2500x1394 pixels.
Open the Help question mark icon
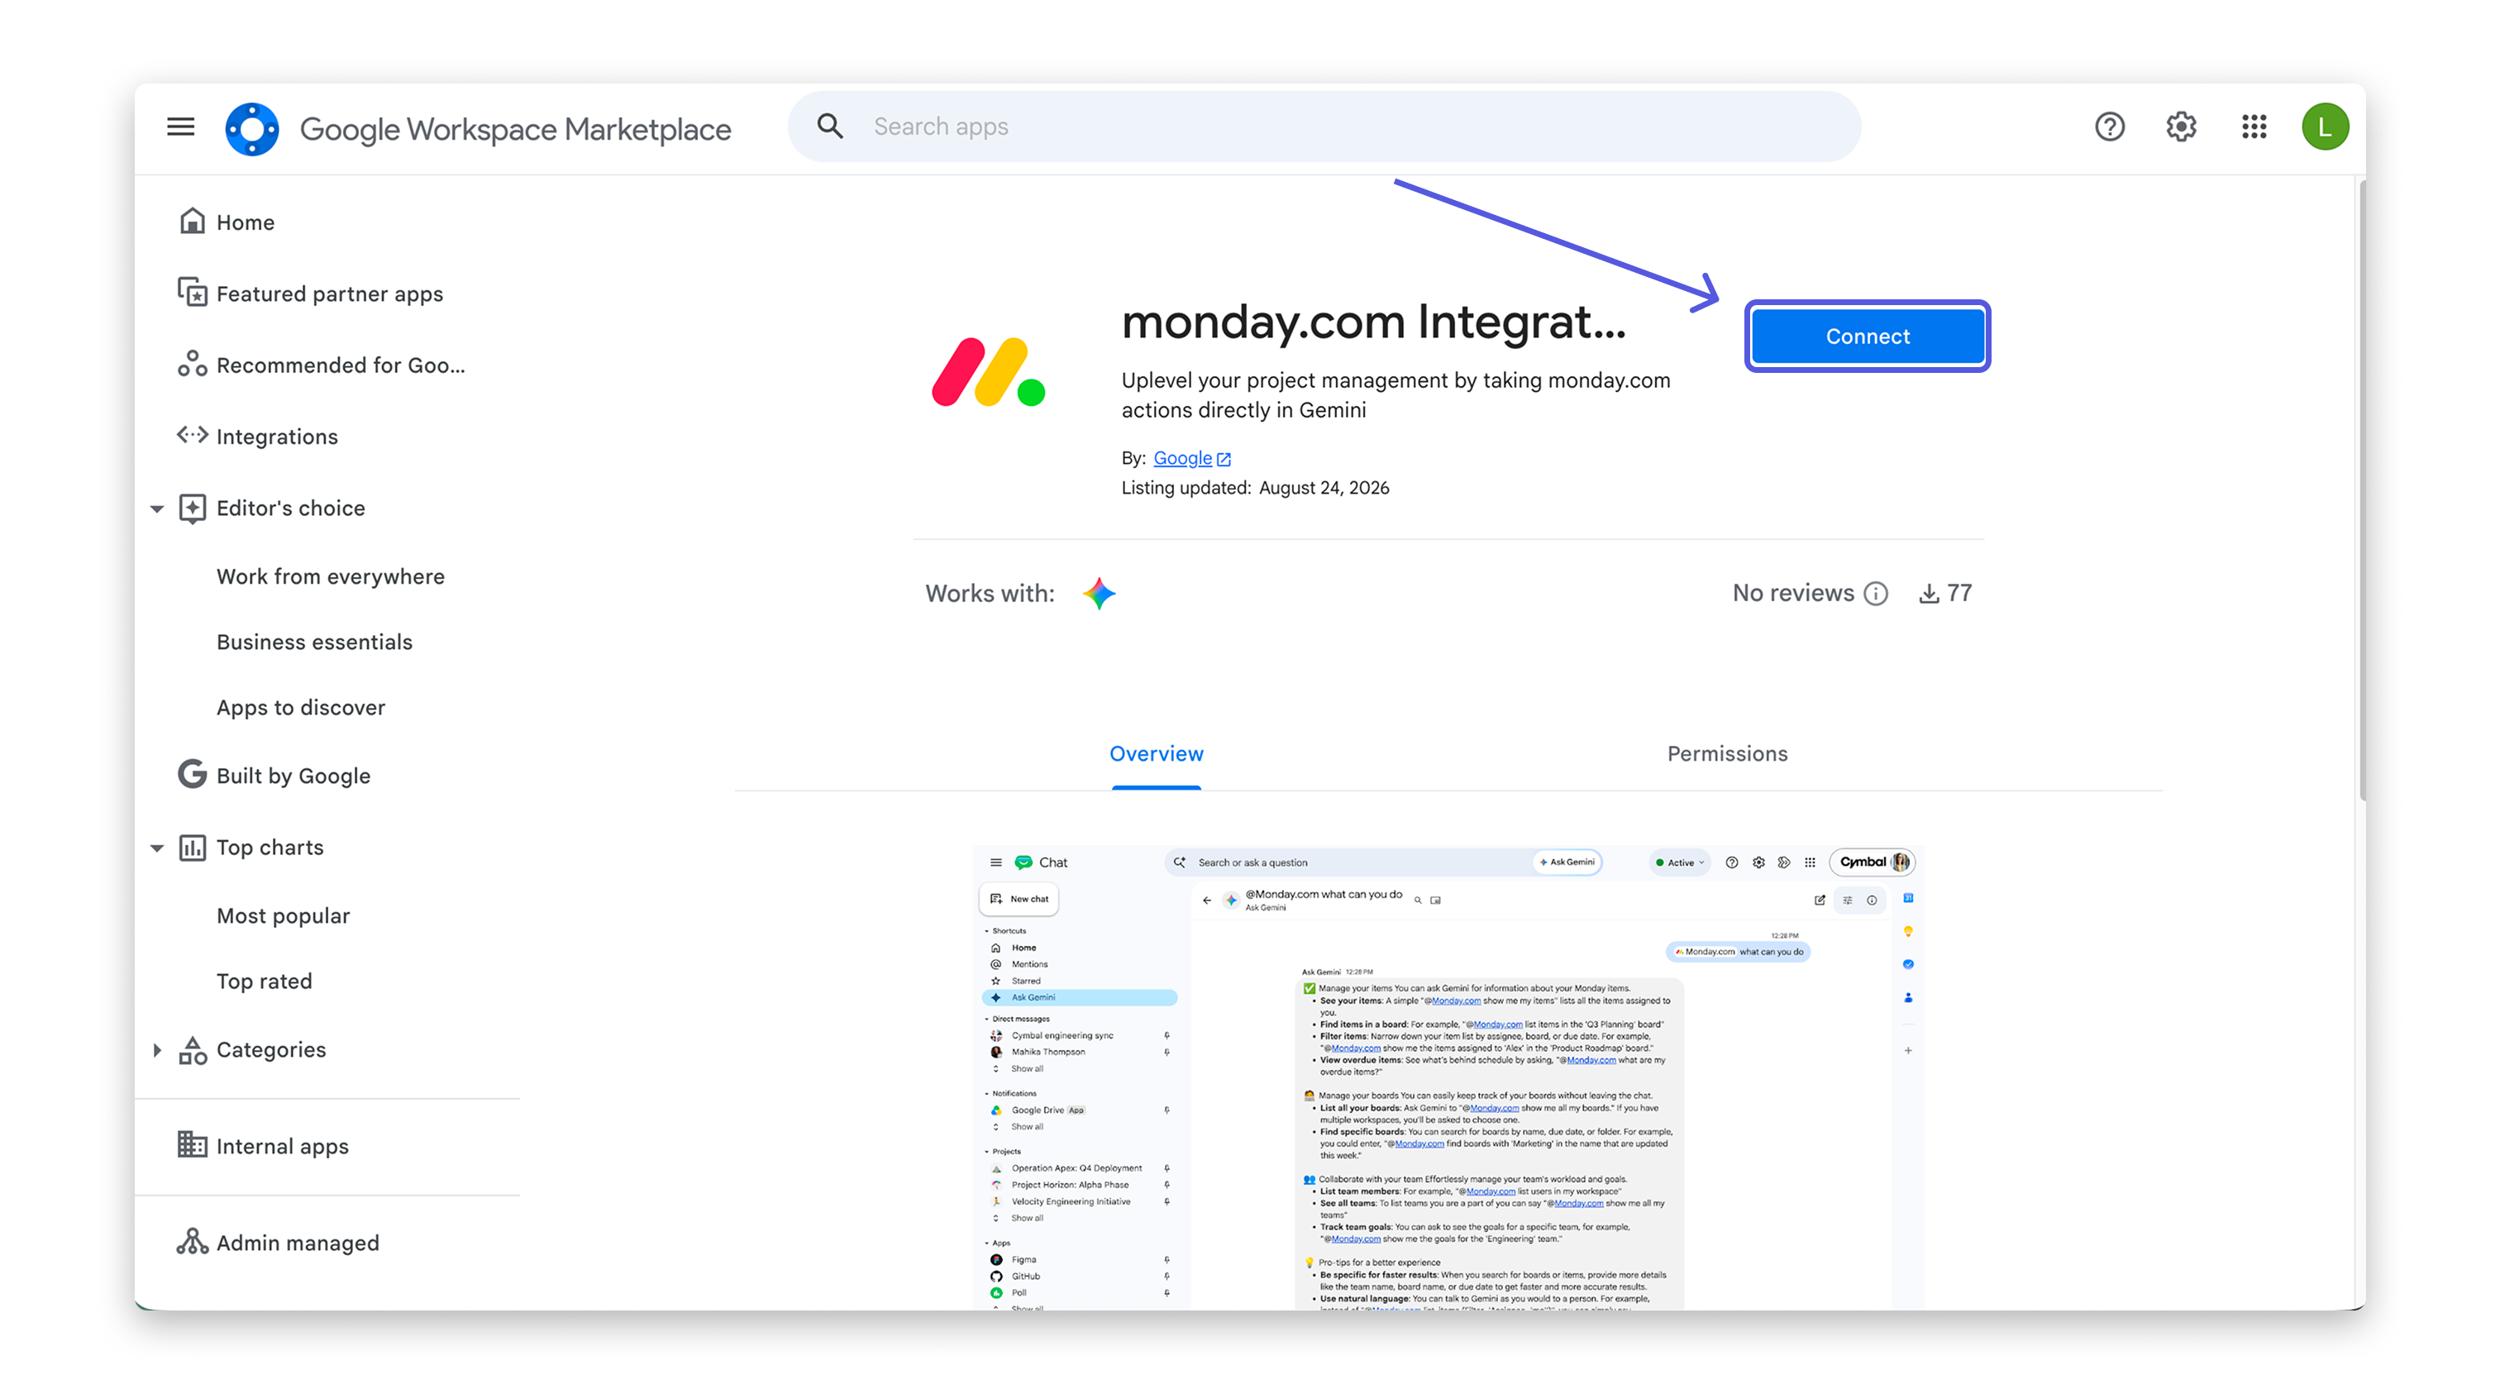2109,127
